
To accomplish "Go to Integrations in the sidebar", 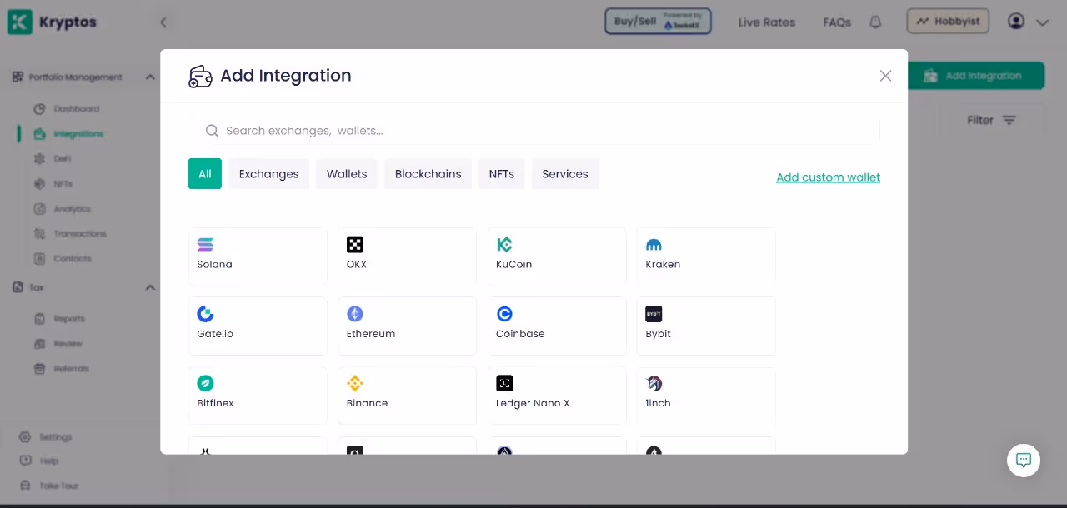I will 69,134.
